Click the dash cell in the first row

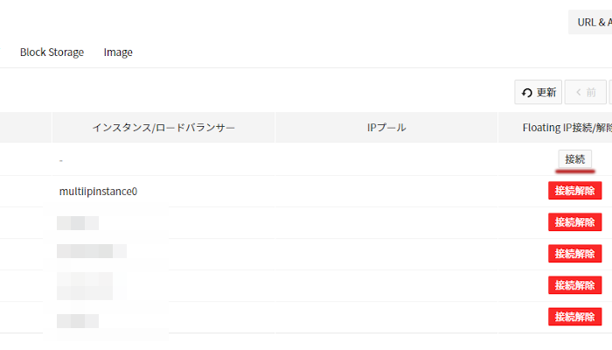coord(61,160)
